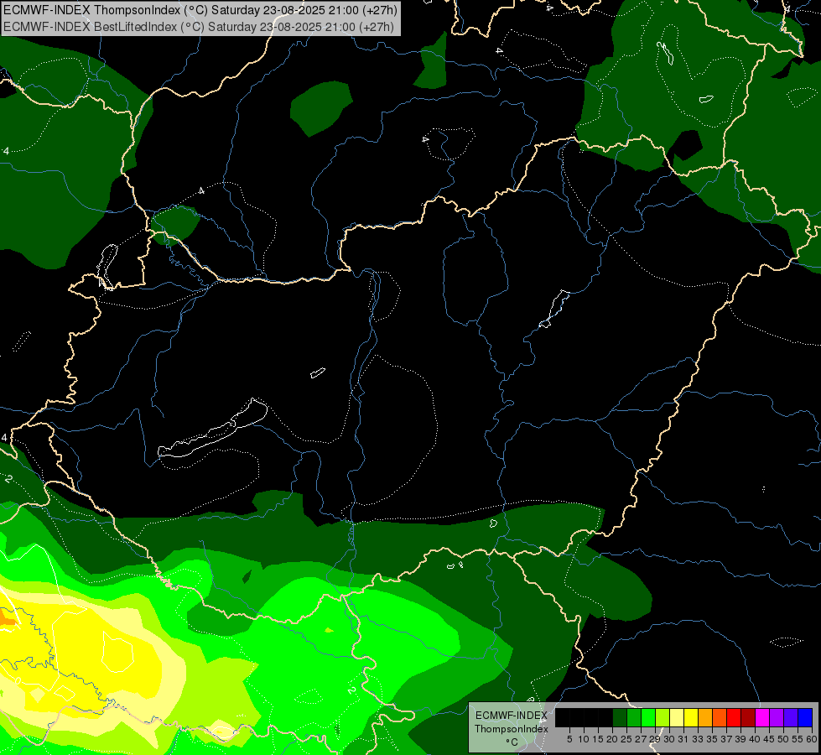This screenshot has height=755, width=821.
Task: Click the legend tick value 60
Action: click(x=812, y=739)
